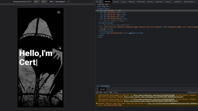Screen dimensions: 198x111
Task: Open the 100% zoom dropdown
Action: click(x=52, y=2)
